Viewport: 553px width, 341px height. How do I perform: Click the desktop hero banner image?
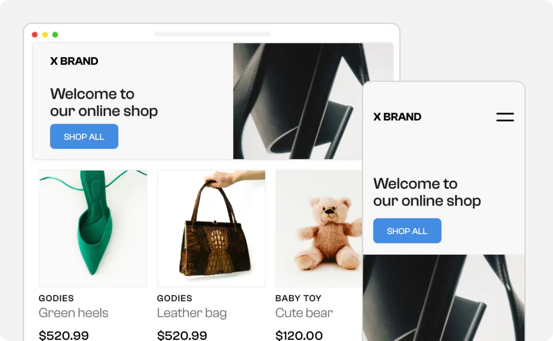click(298, 101)
